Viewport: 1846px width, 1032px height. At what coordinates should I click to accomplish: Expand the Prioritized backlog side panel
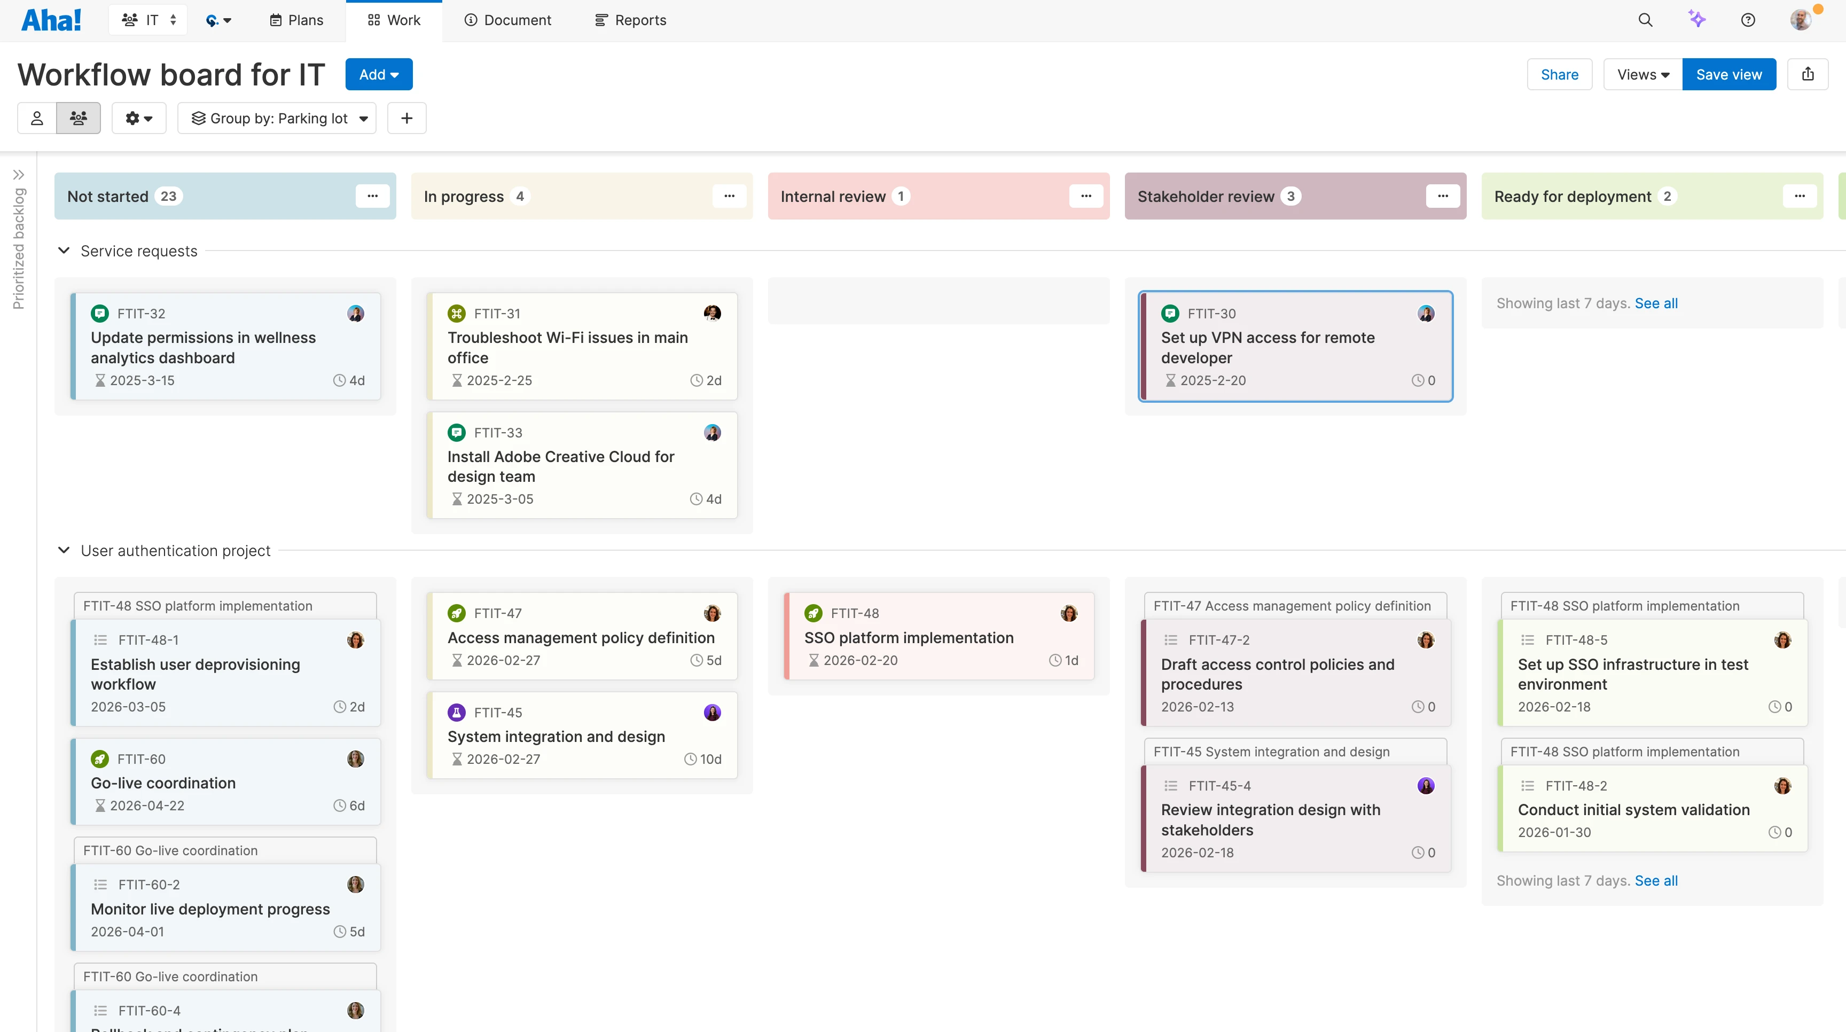tap(19, 174)
